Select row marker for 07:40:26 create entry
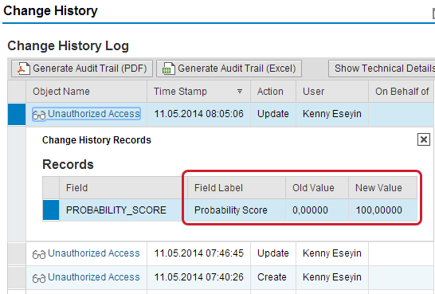Screen dimensions: 435x294 pyautogui.click(x=17, y=277)
